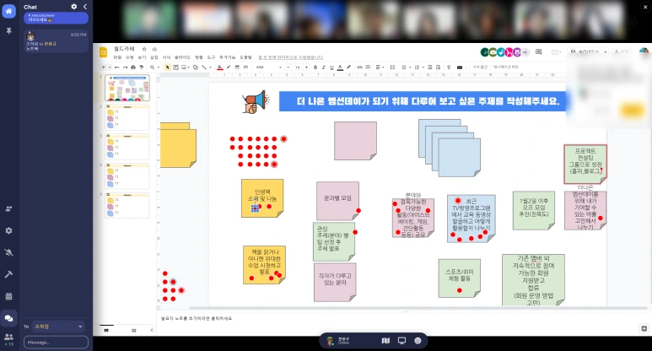This screenshot has height=351, width=652.
Task: Expand the new slide layout dropdown arrow
Action: (110, 67)
